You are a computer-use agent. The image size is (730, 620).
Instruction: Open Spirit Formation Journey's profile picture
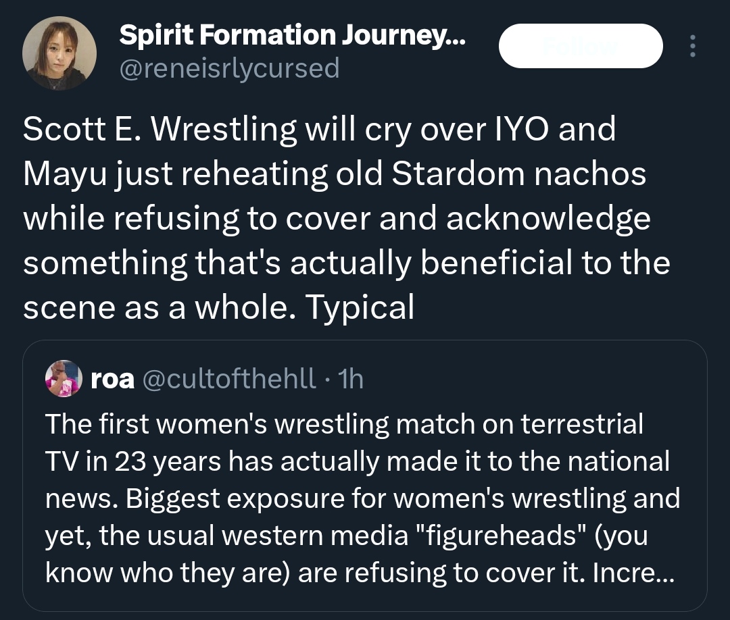point(59,53)
